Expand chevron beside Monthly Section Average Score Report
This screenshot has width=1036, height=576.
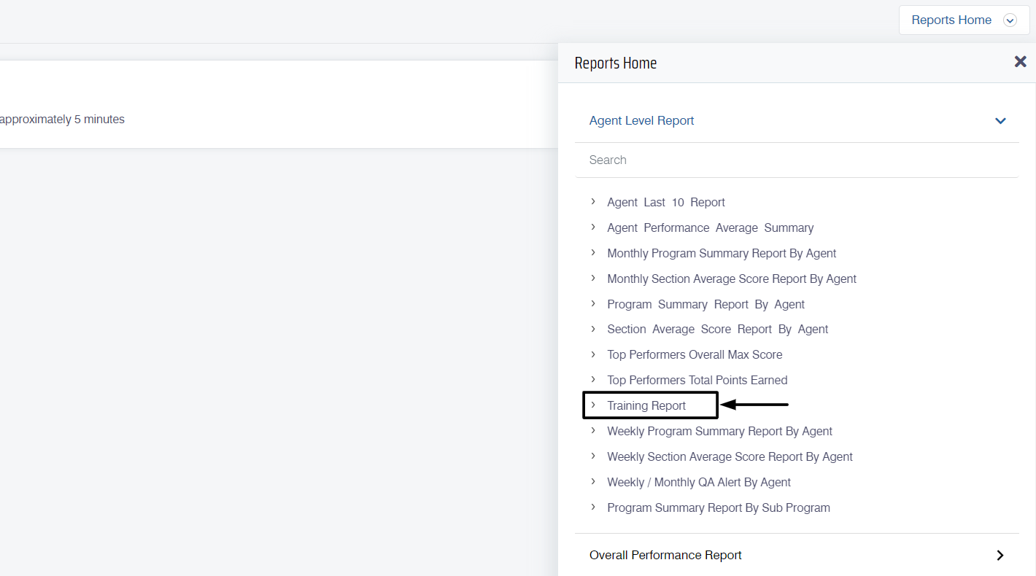coord(593,278)
